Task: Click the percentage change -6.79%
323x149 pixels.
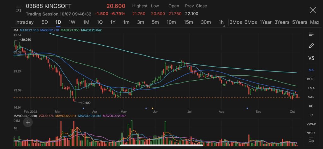Action: pyautogui.click(x=118, y=14)
